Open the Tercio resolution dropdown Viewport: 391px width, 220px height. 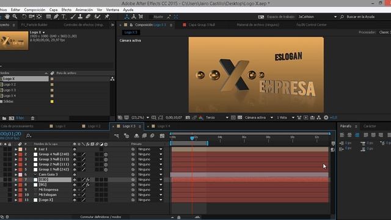click(x=217, y=117)
